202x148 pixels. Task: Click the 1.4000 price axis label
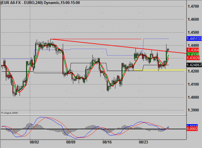pos(193,97)
